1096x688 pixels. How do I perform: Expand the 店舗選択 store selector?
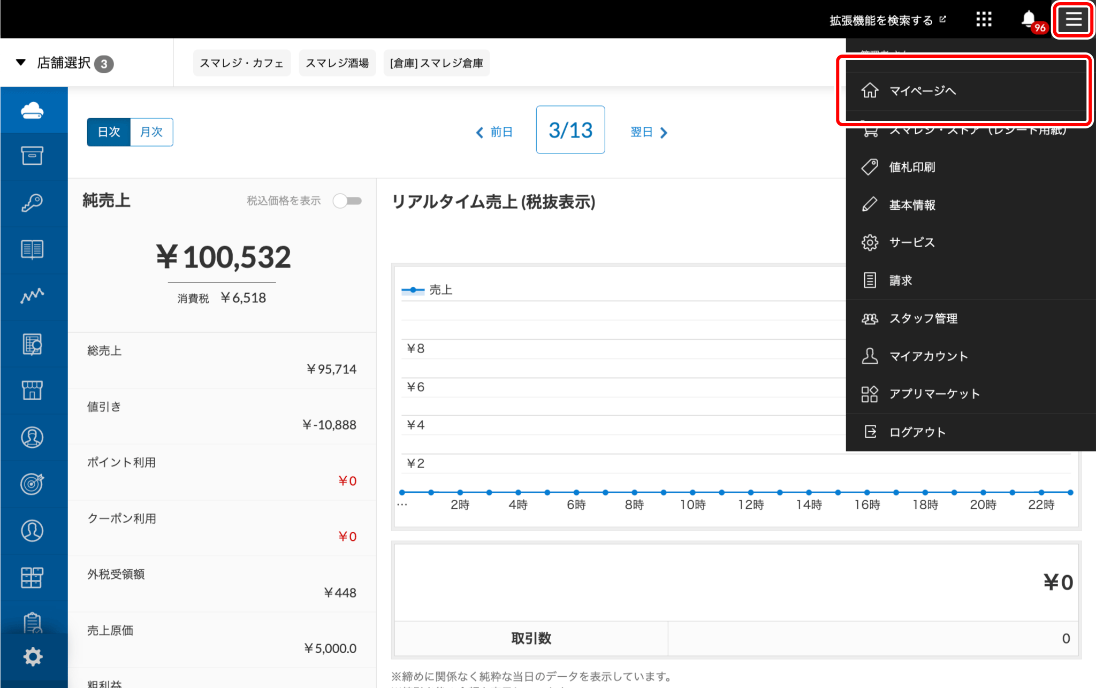64,63
